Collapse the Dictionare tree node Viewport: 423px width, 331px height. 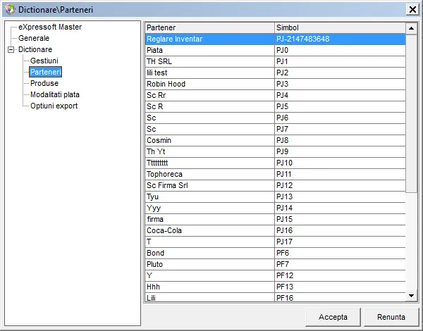pos(11,49)
